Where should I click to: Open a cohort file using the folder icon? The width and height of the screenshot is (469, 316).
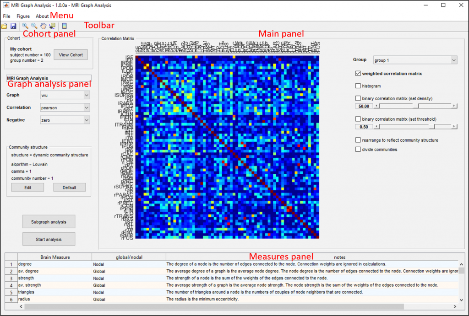point(4,26)
